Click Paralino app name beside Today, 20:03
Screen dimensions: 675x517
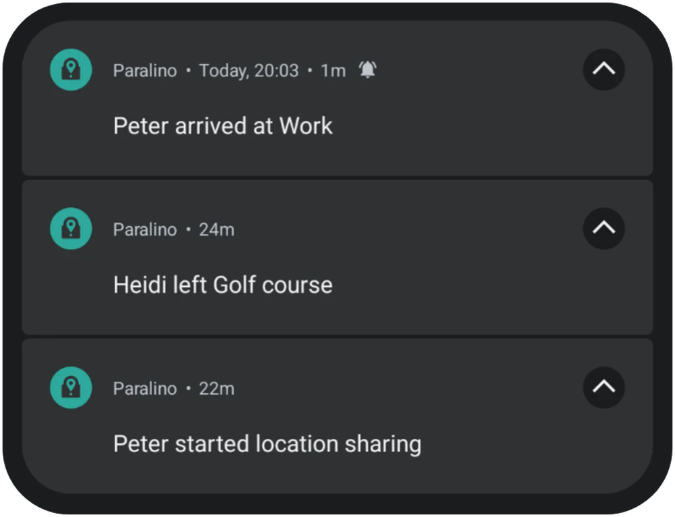point(145,71)
